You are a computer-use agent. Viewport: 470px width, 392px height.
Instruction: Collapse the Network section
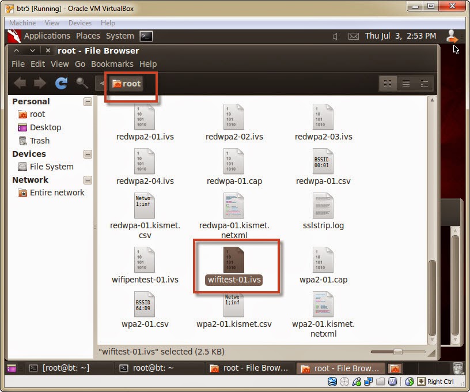pyautogui.click(x=87, y=180)
